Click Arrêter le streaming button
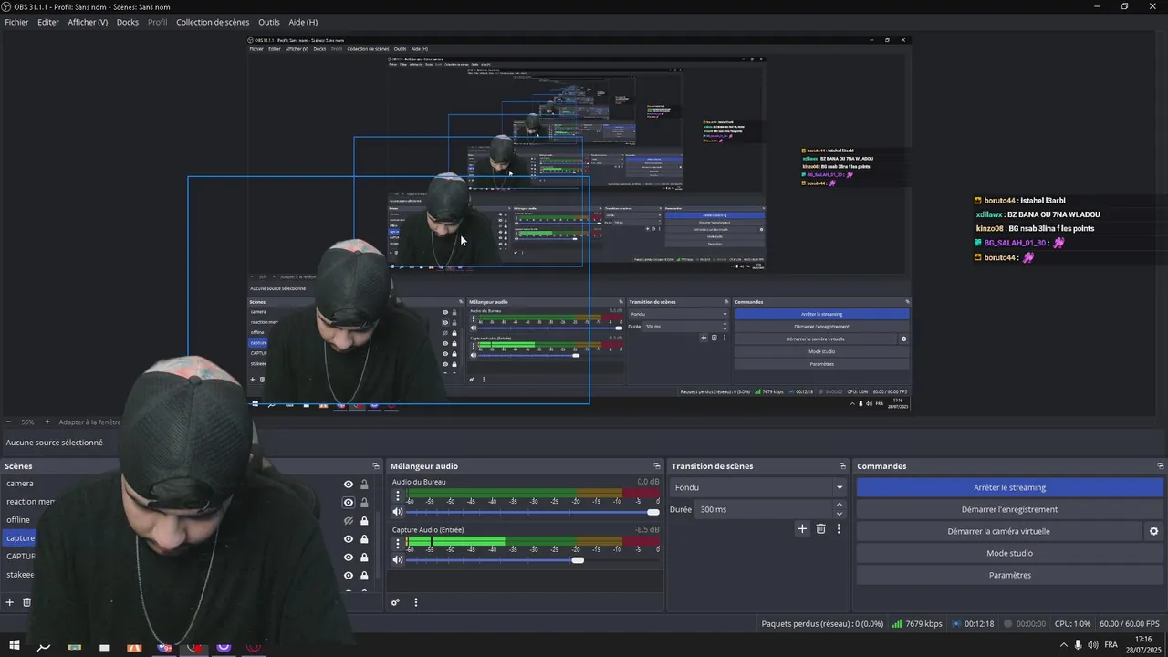The width and height of the screenshot is (1168, 657). click(1009, 487)
